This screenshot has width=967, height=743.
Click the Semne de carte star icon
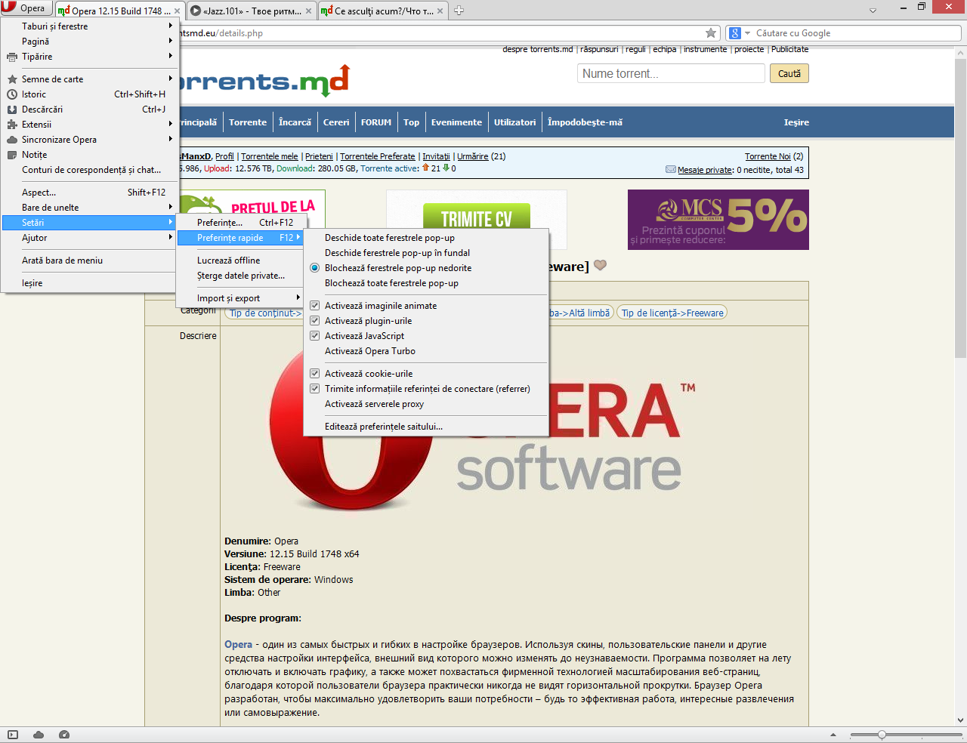click(x=12, y=79)
